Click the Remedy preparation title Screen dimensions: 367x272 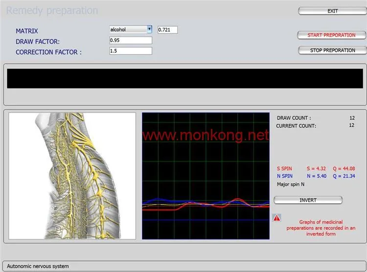pos(52,11)
